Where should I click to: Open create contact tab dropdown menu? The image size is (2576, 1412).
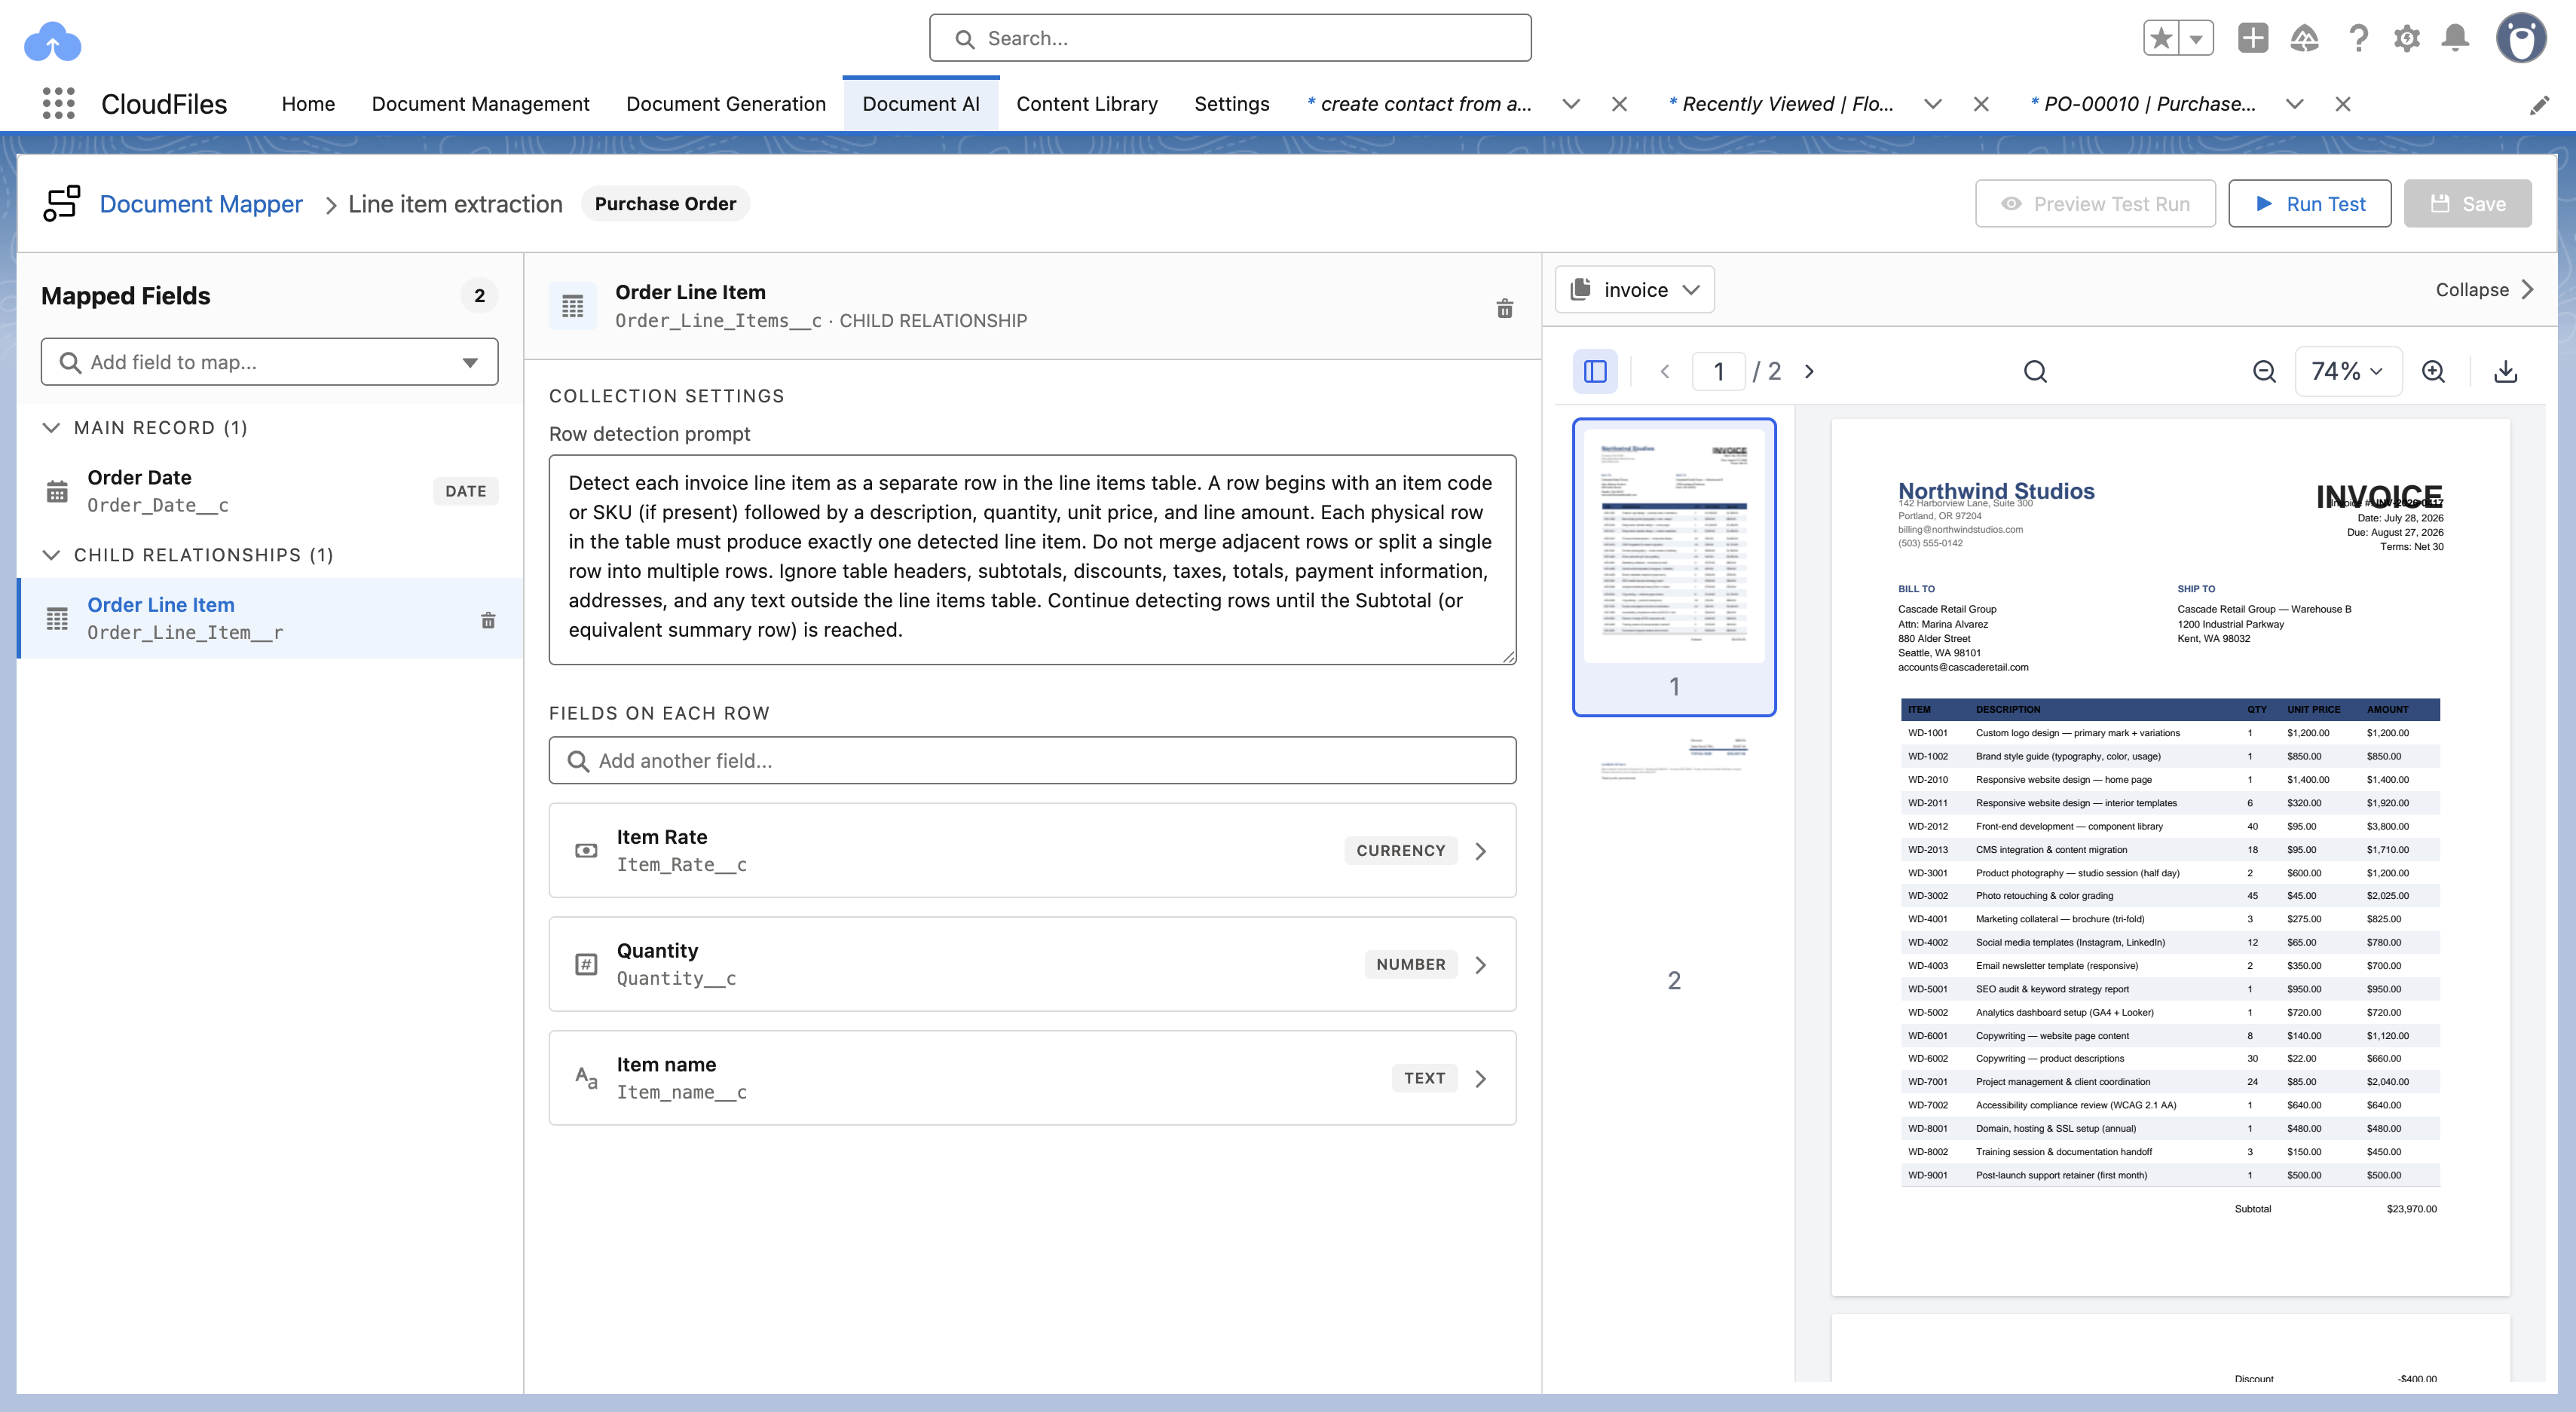pyautogui.click(x=1571, y=104)
